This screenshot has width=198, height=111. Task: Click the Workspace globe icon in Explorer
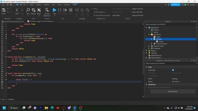pos(149,27)
